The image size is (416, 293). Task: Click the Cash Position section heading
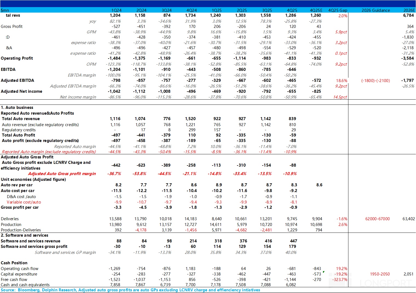point(14,263)
